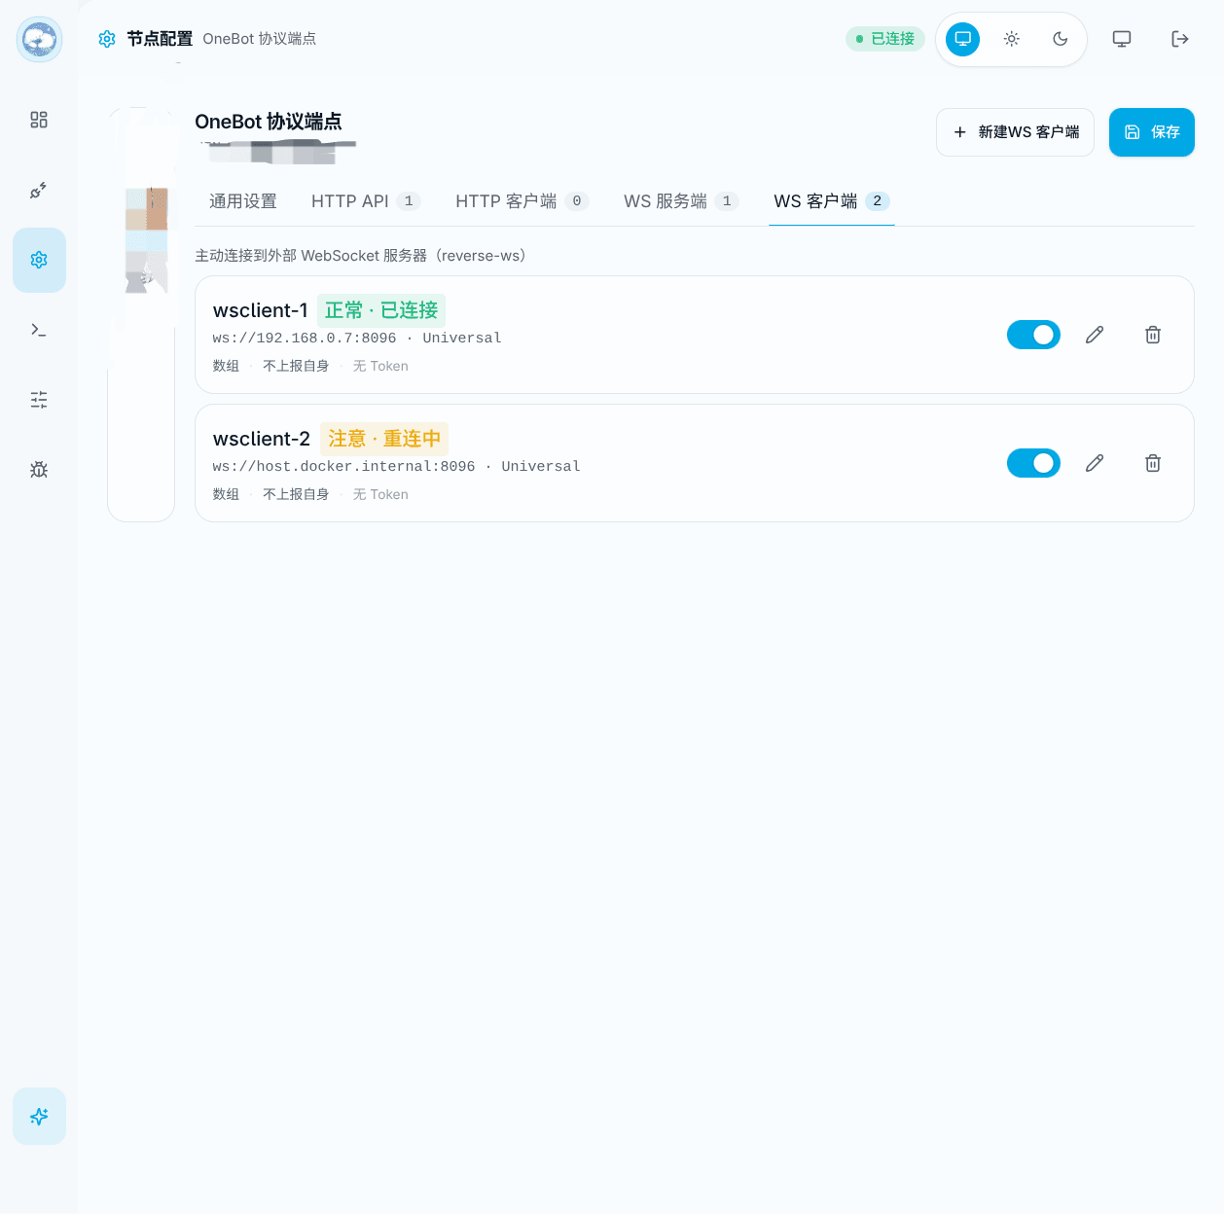Click the sparkle icon at sidebar bottom
The height and width of the screenshot is (1214, 1224).
[39, 1116]
